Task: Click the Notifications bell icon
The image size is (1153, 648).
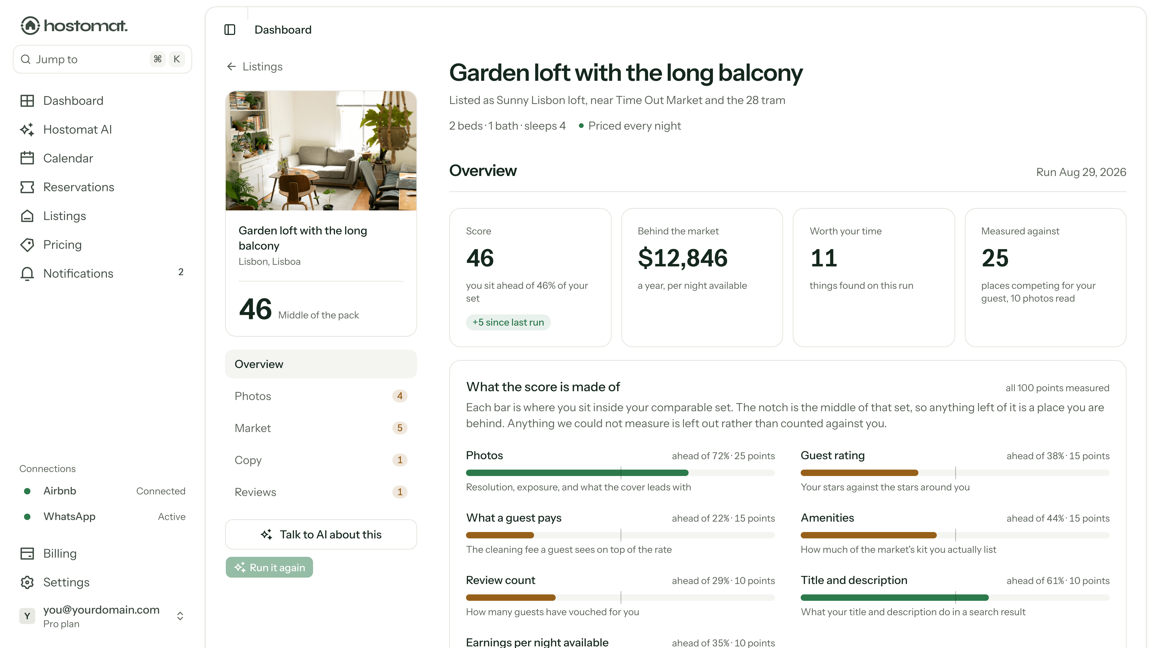Action: click(x=27, y=273)
